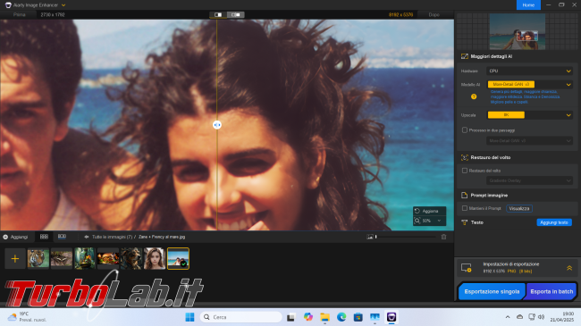
Task: Select the green potion bottle thumbnail
Action: point(85,259)
